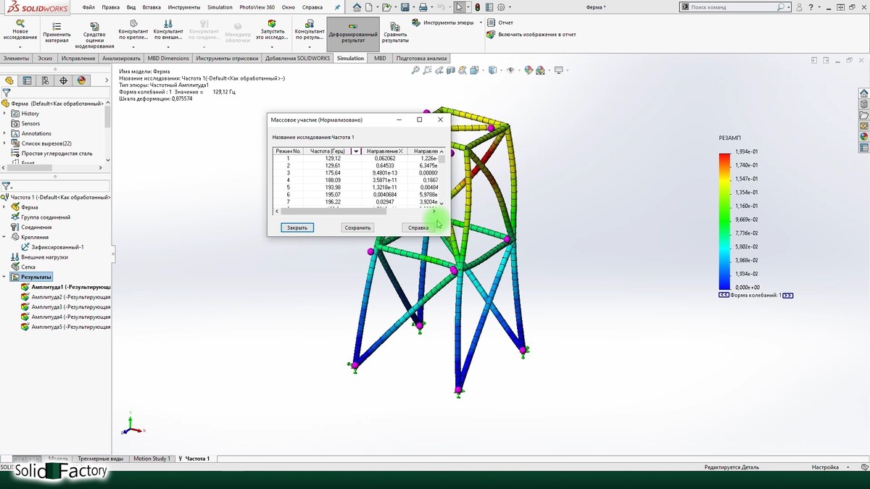Open the Simulation menu in the menu bar
The image size is (870, 489).
click(x=220, y=7)
